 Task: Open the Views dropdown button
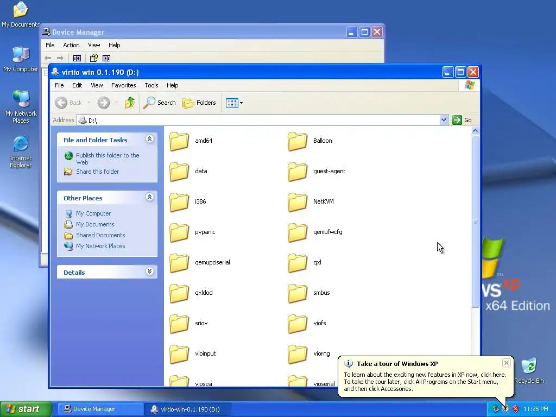tap(235, 103)
